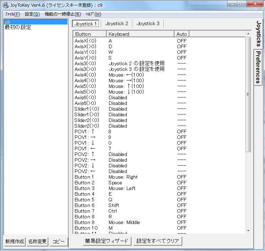Open the ヘルプ(H) menu

tap(93, 14)
